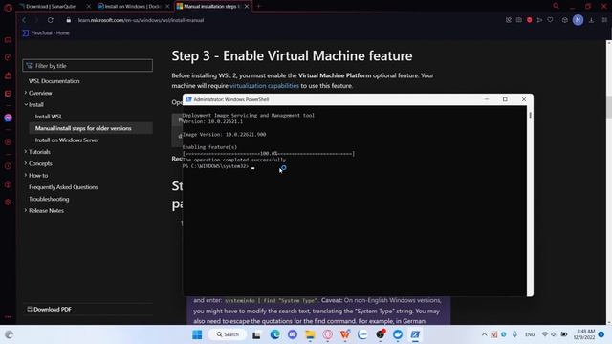Open the Messenger icon in sidebar
Screen dimensions: 612x344
[x=8, y=118]
